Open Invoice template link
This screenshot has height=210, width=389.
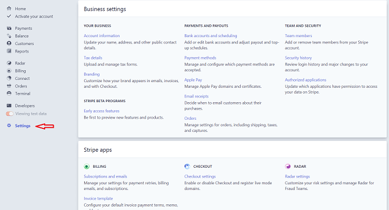point(98,199)
